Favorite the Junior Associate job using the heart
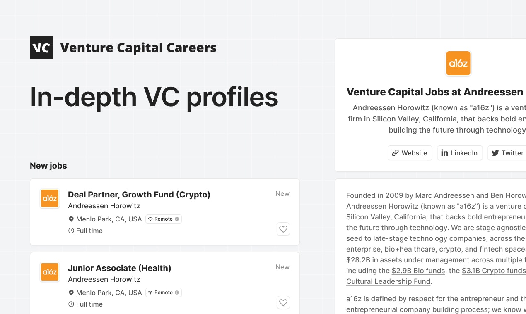 tap(283, 302)
